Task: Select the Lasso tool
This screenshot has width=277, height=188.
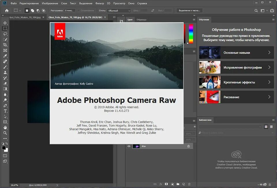Action: pos(5,34)
